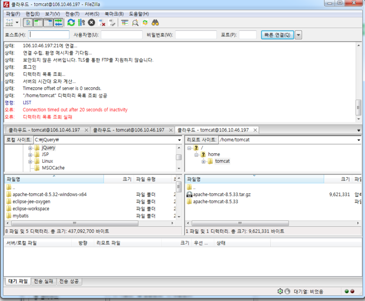Toggle remote directory tree display
Viewport: 365px width, 301px height.
[48, 23]
